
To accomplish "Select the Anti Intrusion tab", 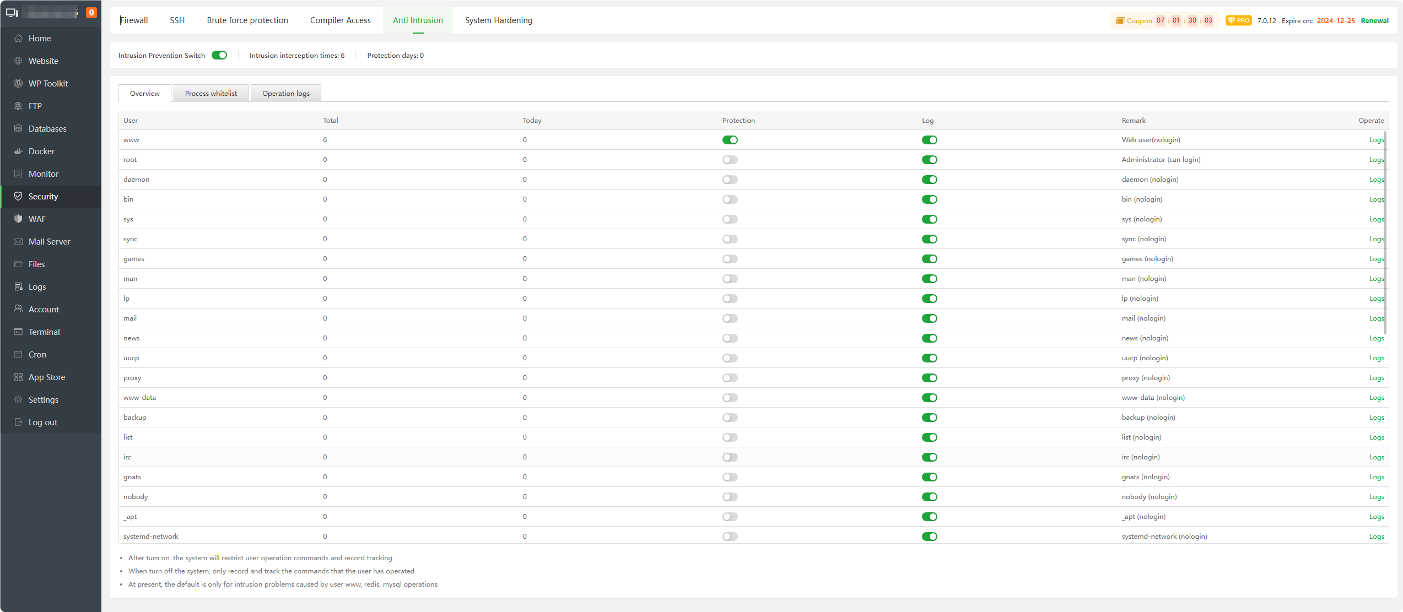I will tap(418, 20).
